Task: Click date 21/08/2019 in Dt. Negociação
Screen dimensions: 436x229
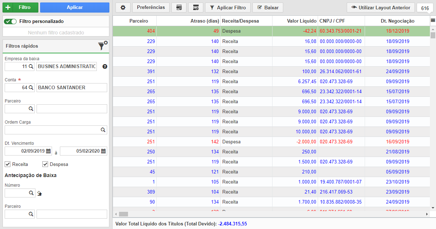Action: [x=397, y=152]
